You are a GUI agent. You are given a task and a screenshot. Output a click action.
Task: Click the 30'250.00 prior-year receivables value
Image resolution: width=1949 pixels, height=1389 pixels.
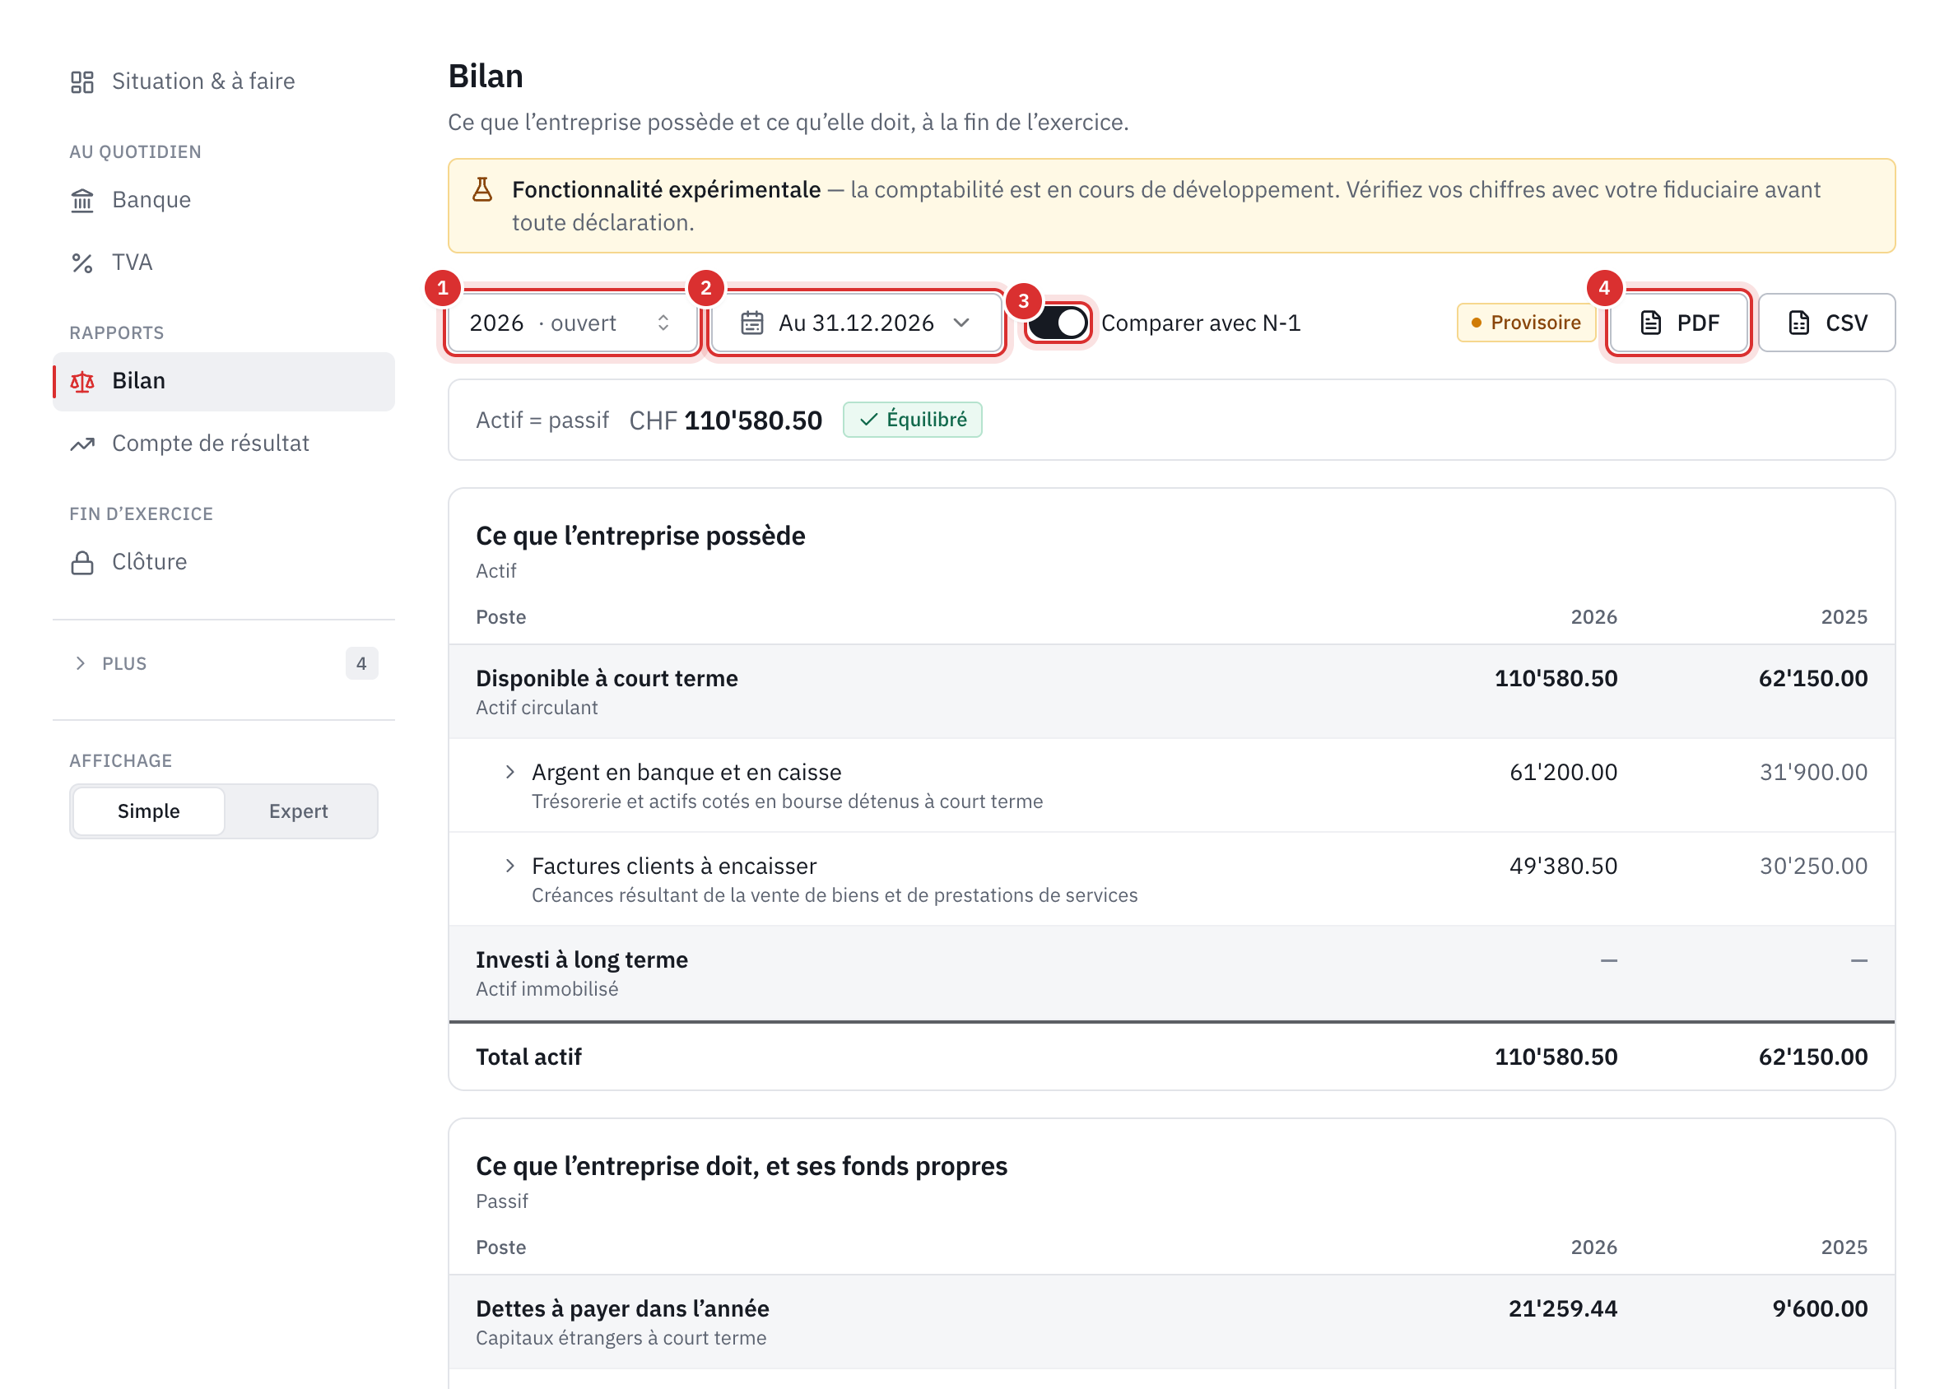coord(1813,866)
